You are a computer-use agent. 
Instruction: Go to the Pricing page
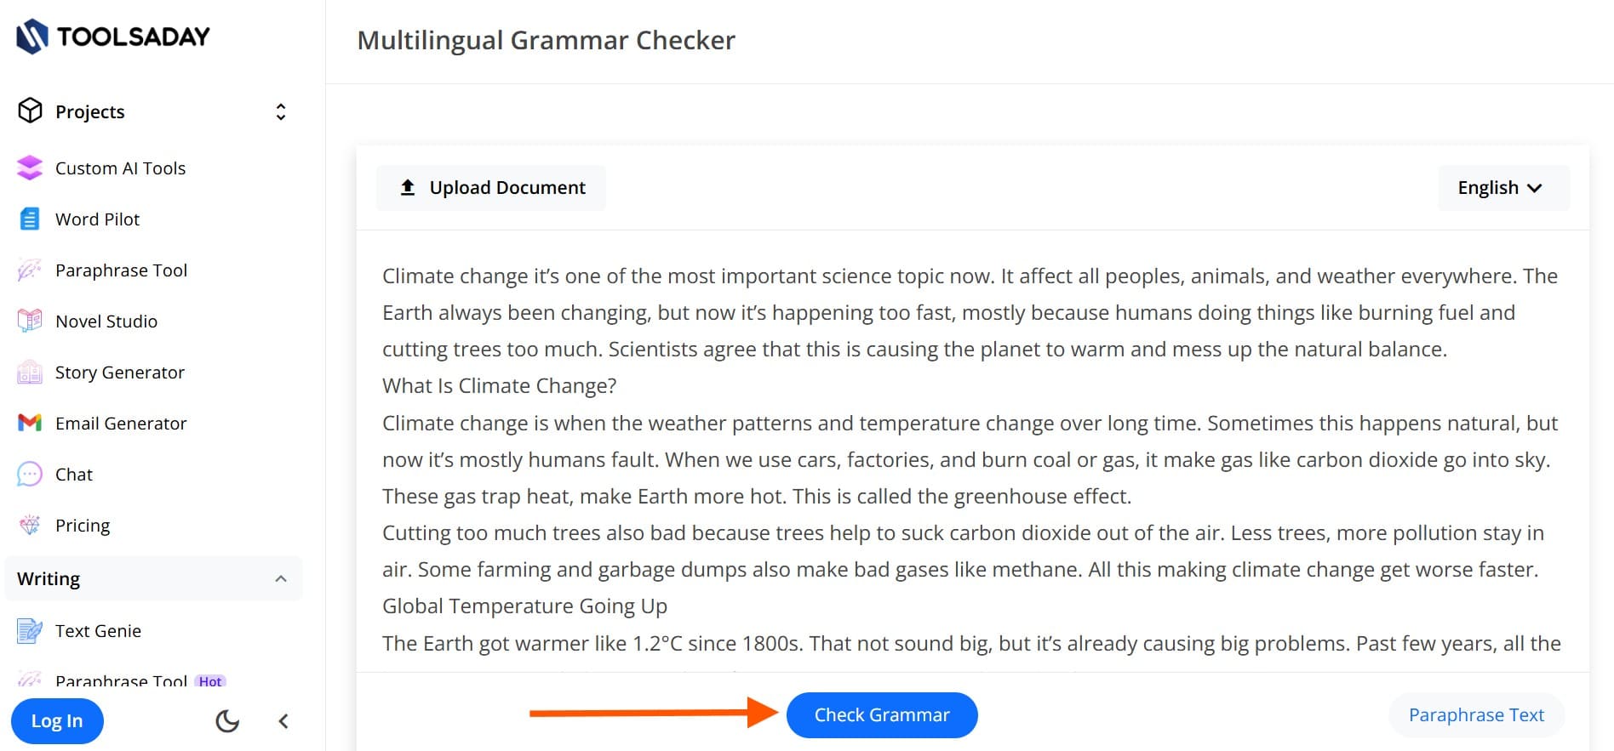tap(83, 525)
